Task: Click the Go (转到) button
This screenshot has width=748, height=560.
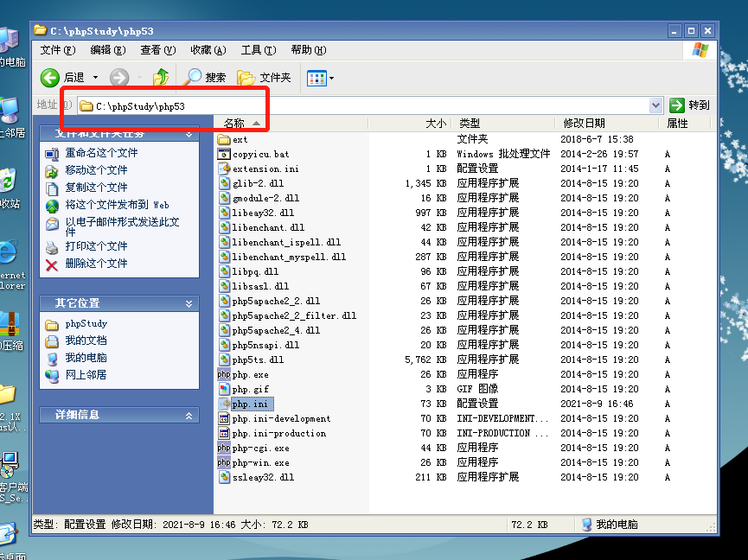Action: pos(690,105)
